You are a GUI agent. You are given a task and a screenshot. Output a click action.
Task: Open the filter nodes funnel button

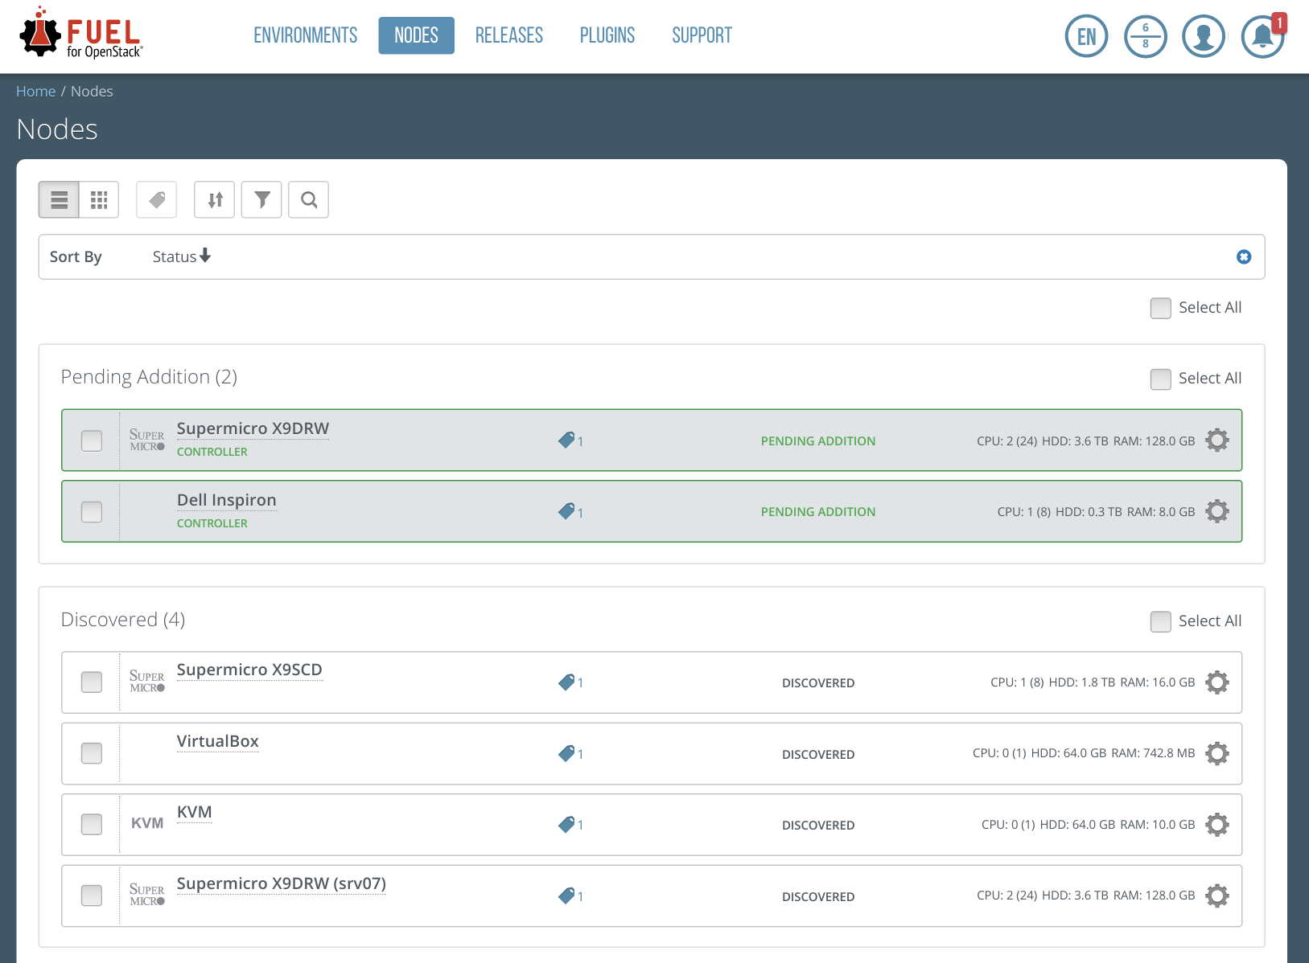point(261,199)
